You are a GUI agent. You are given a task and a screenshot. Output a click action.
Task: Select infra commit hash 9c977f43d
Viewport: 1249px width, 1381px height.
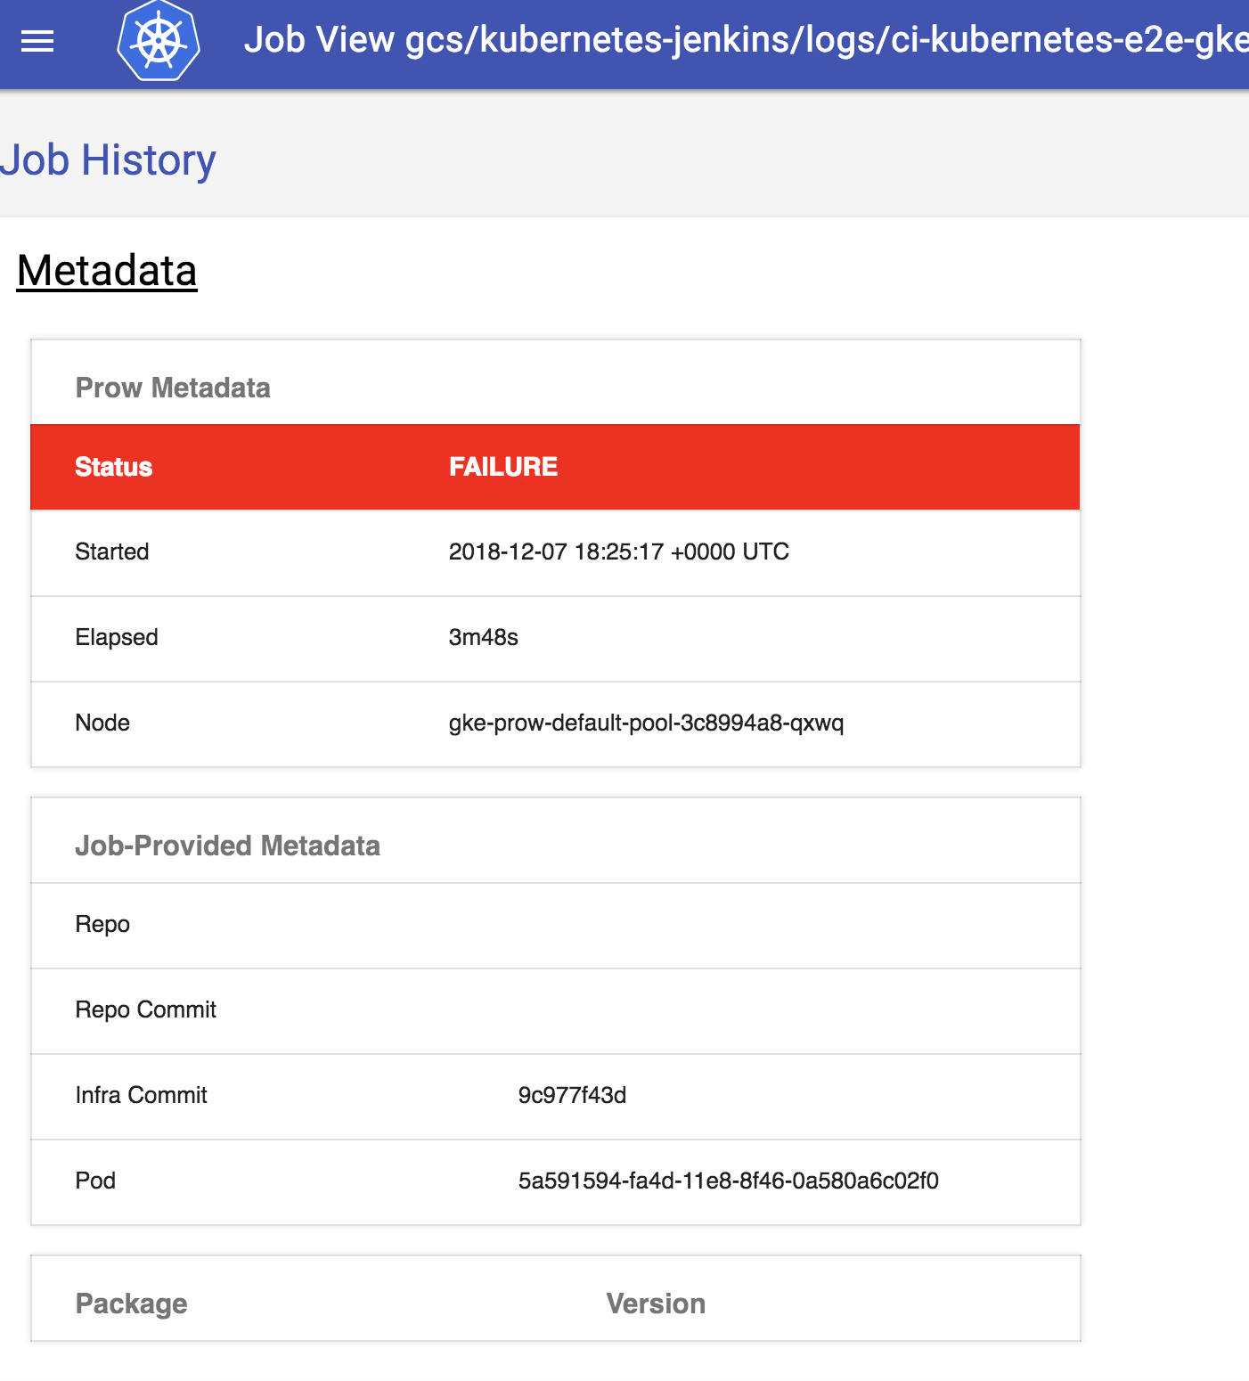573,1095
